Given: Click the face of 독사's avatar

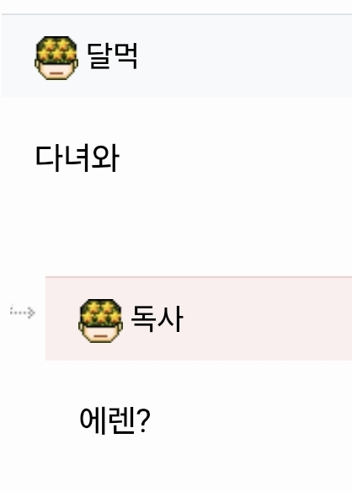Looking at the screenshot, I should pyautogui.click(x=100, y=334).
